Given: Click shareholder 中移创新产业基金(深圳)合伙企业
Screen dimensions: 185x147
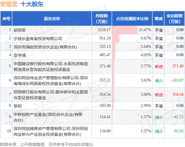Looking at the screenshot, I should (48, 117).
